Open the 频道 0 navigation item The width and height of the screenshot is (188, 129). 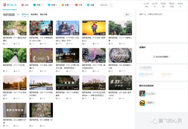pos(52,5)
